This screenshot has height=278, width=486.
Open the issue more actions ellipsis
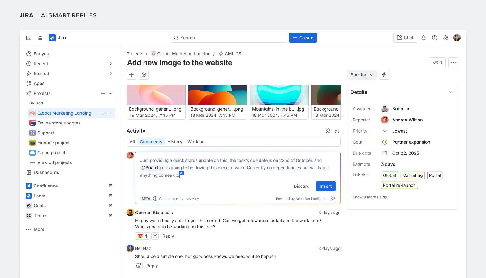click(x=453, y=62)
